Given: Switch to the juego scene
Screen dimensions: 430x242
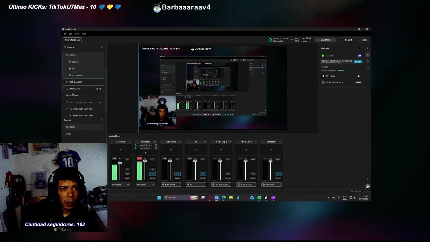Looking at the screenshot, I should (83, 134).
